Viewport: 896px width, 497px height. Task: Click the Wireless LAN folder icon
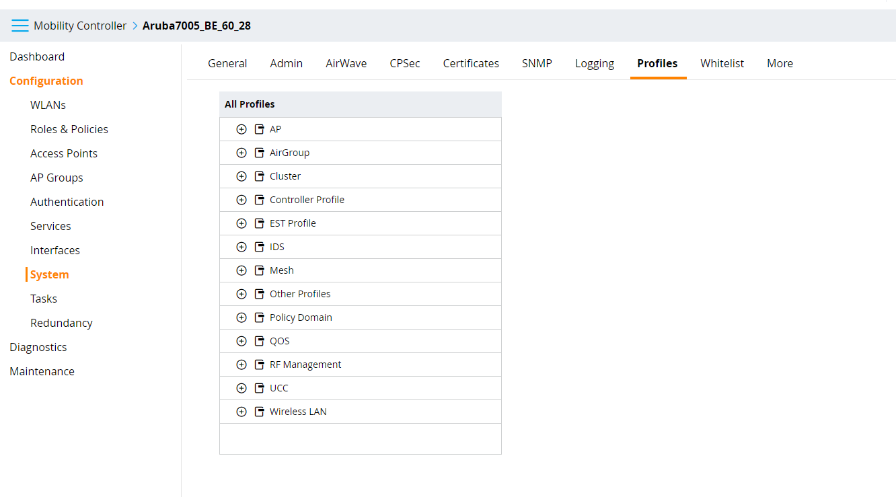260,412
